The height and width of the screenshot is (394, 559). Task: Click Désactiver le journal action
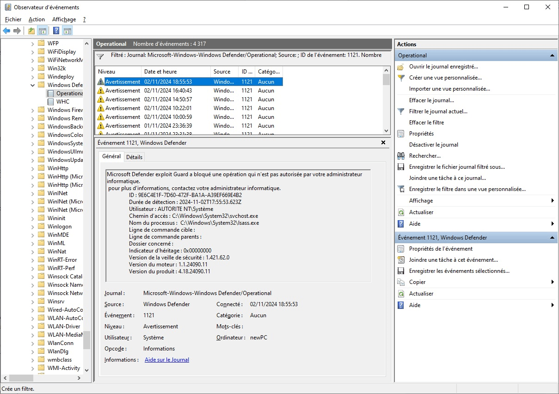point(434,145)
